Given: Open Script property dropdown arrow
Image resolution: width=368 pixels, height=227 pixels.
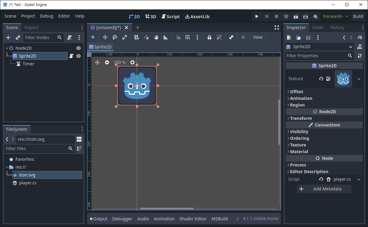Looking at the screenshot, I should pos(359,179).
